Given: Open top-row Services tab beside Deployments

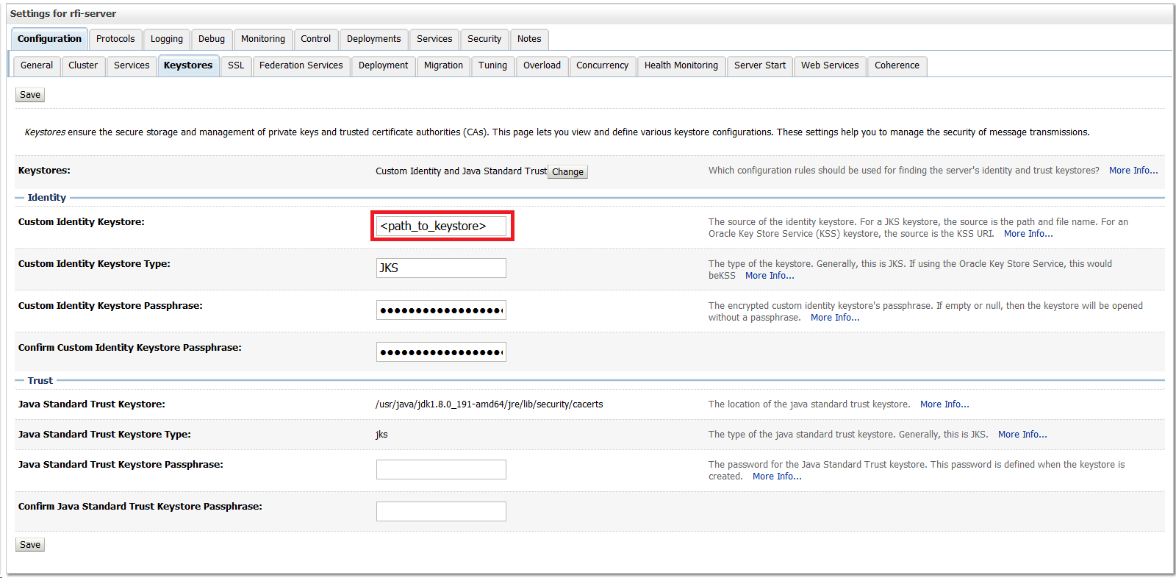Looking at the screenshot, I should pyautogui.click(x=434, y=39).
